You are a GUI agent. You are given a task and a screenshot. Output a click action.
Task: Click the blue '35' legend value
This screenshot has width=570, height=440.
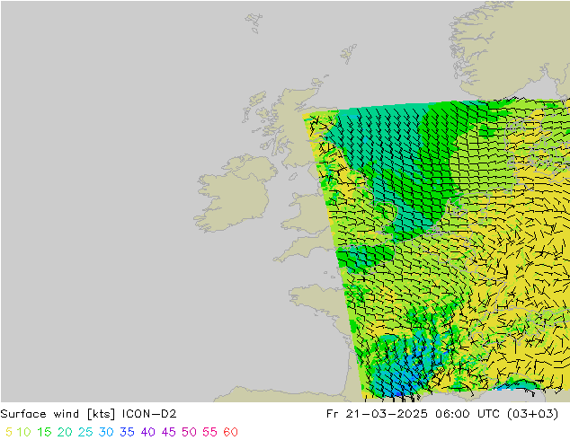tap(127, 432)
